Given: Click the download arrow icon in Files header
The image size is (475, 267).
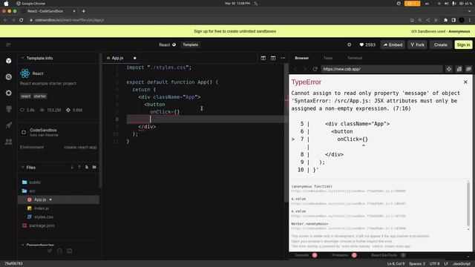Looking at the screenshot, I should [x=72, y=167].
